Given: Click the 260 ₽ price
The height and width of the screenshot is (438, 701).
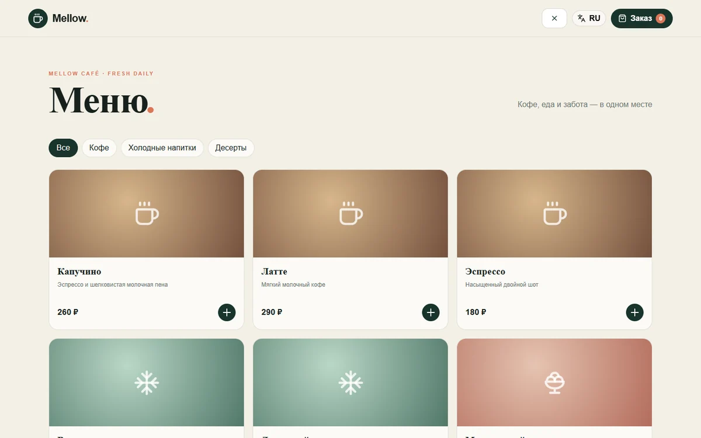Looking at the screenshot, I should click(x=68, y=312).
